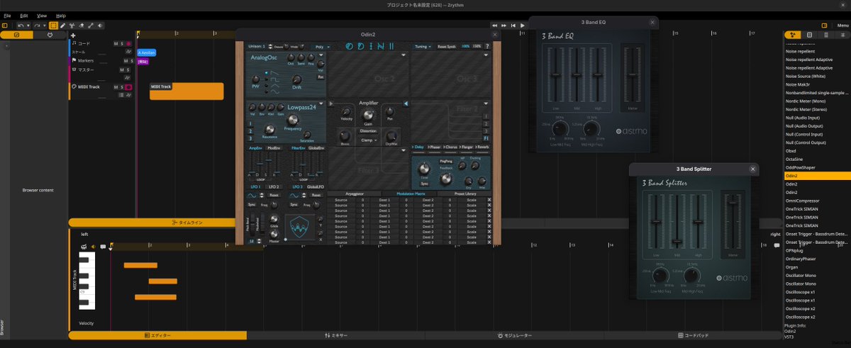
Task: Toggle record arm on MIDI Track
Action: coord(128,87)
